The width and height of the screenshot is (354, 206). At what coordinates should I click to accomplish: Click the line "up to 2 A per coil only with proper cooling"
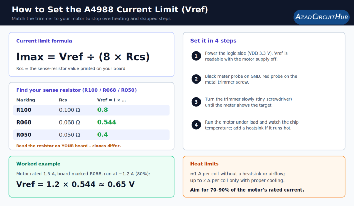click(x=237, y=180)
